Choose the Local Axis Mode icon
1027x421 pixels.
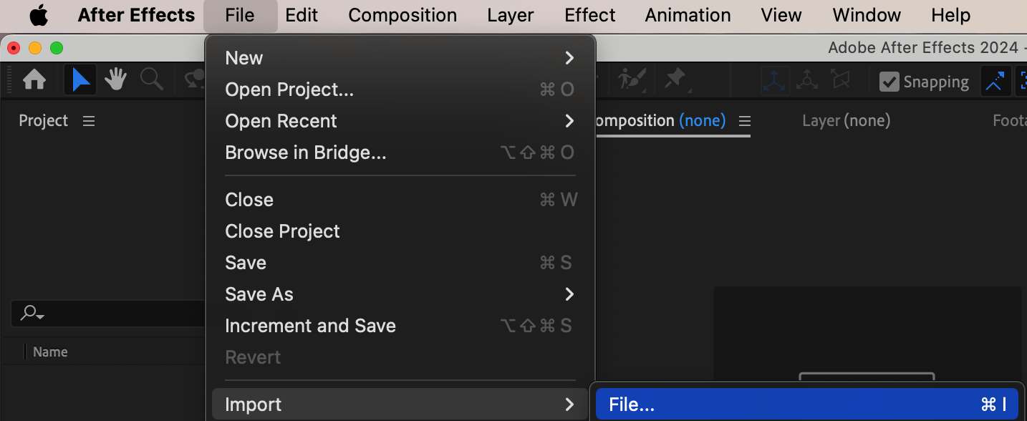coord(775,81)
